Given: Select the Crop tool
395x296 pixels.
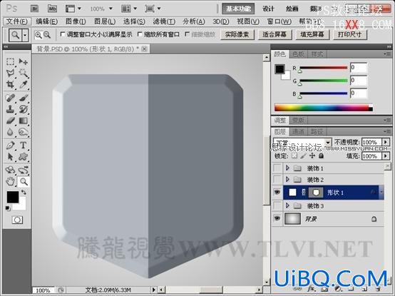Looking at the screenshot, I should [10, 84].
